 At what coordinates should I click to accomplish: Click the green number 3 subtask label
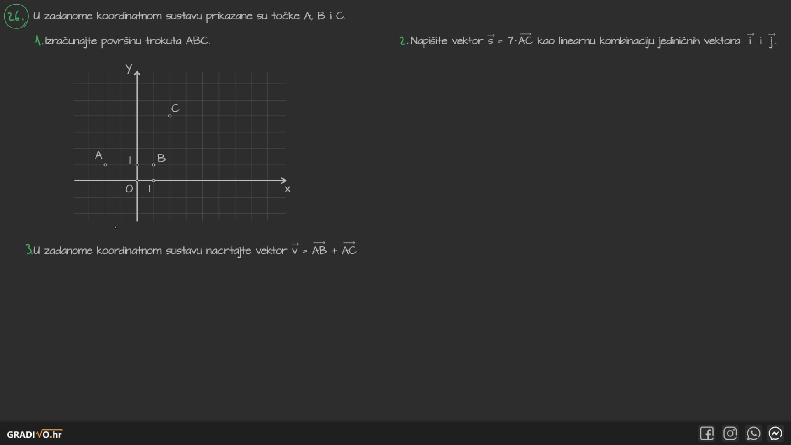tap(28, 250)
